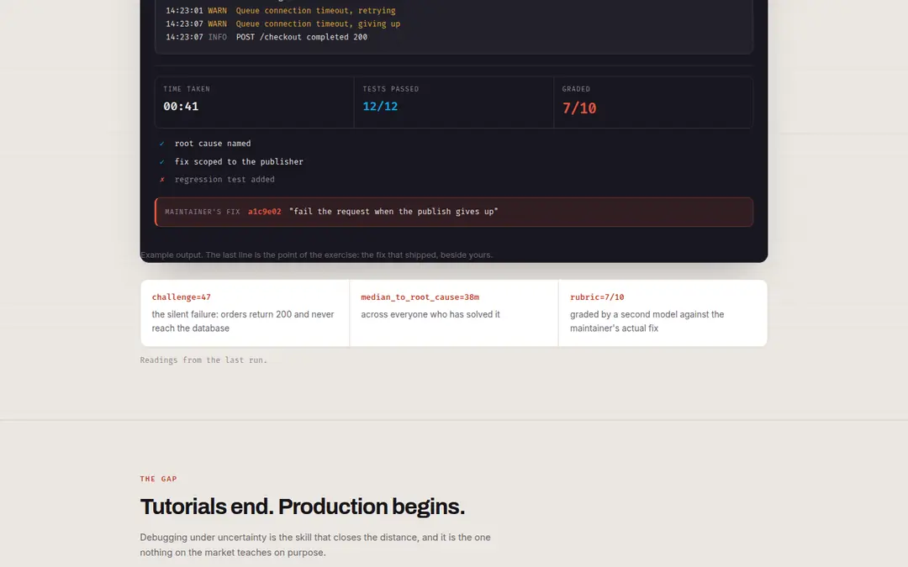Click the 'THE GAP' section label

[x=158, y=479]
